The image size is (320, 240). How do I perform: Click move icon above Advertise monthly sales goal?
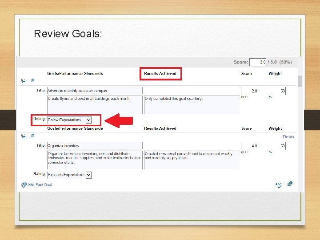pyautogui.click(x=24, y=81)
